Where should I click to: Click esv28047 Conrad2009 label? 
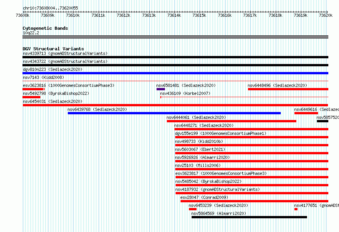tap(204, 197)
